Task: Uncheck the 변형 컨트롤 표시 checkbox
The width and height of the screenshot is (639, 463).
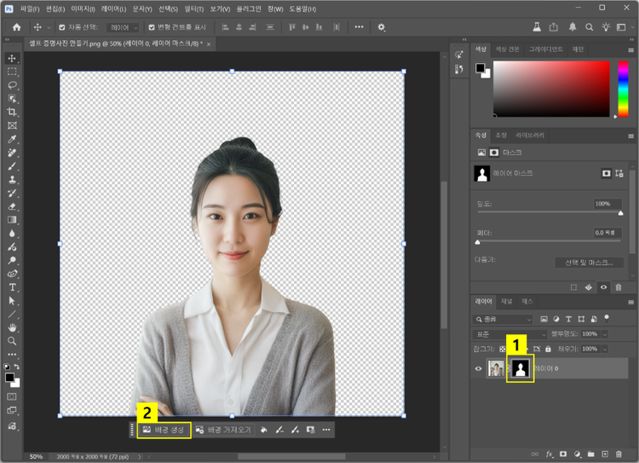Action: [x=152, y=27]
